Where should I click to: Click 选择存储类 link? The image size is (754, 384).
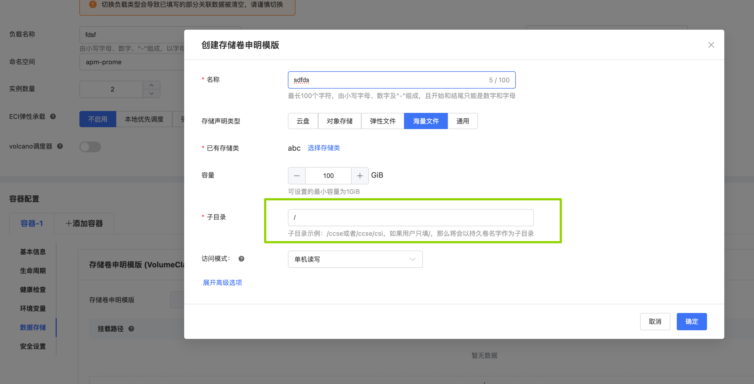(324, 148)
